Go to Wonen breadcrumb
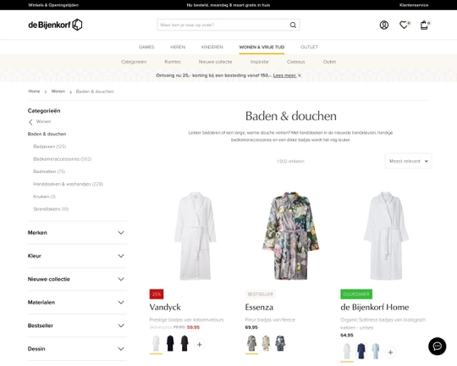The width and height of the screenshot is (457, 366). [x=58, y=91]
